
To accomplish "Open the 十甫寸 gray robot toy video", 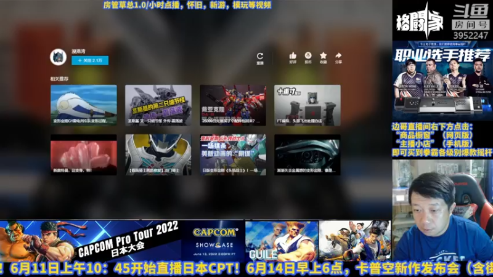I will pos(308,105).
